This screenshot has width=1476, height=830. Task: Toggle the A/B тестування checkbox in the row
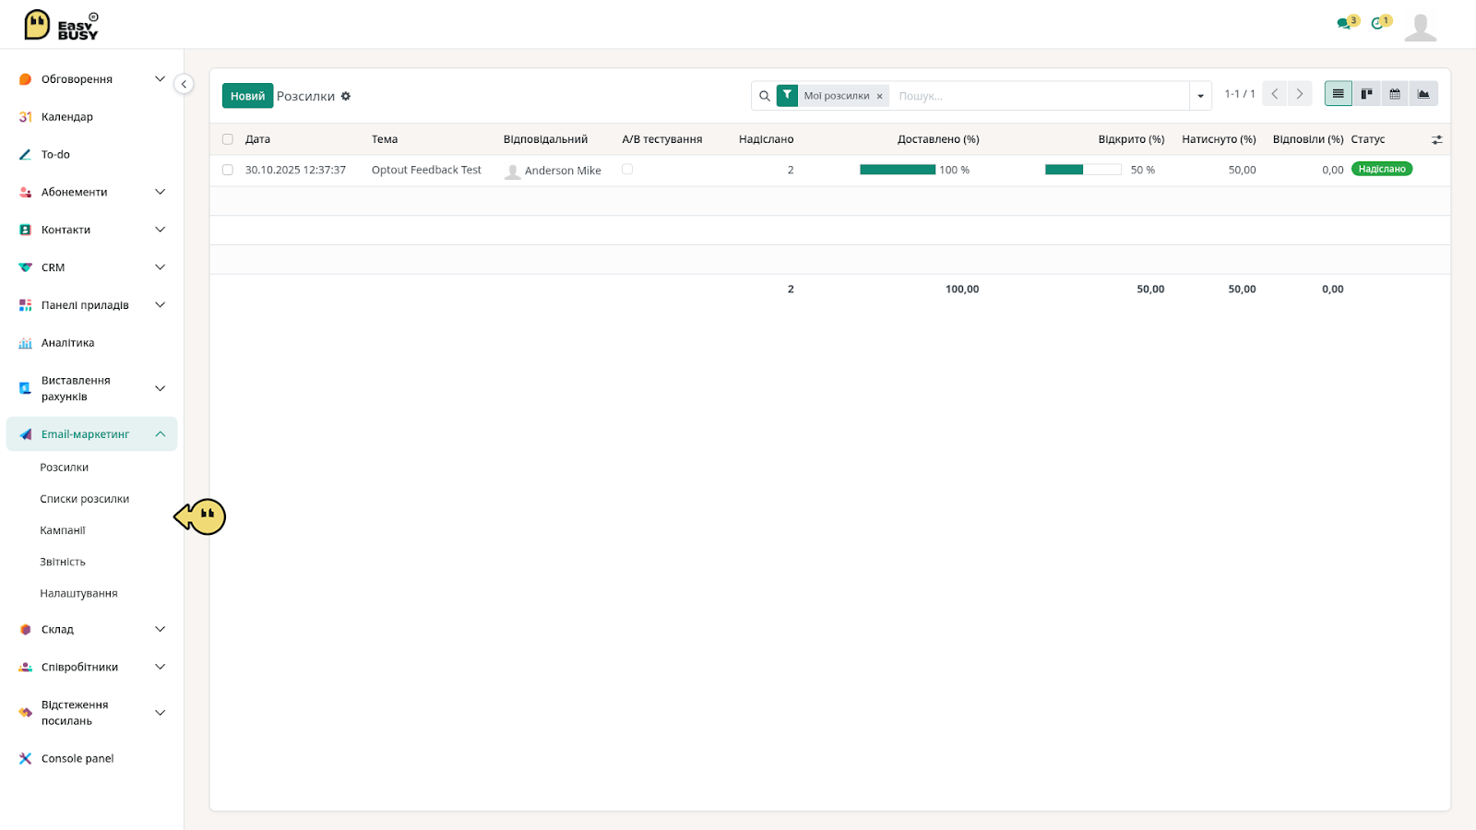pyautogui.click(x=627, y=170)
